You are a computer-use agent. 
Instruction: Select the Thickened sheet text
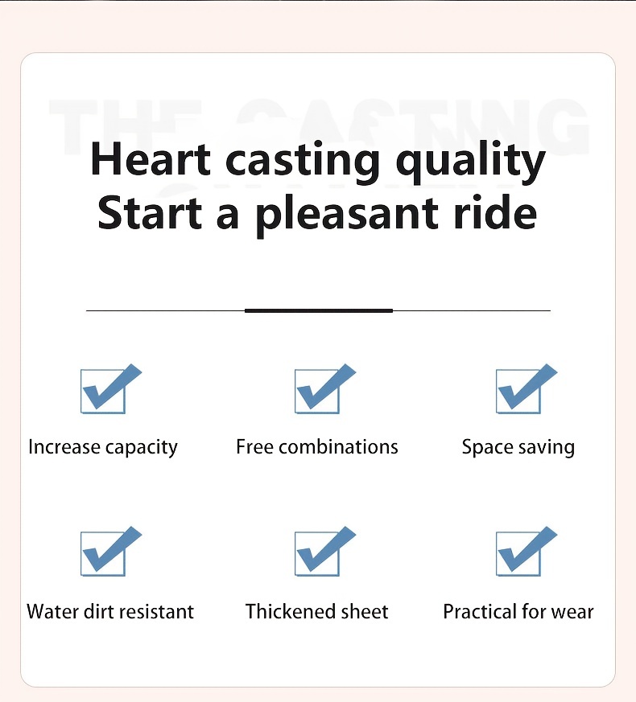pos(317,612)
